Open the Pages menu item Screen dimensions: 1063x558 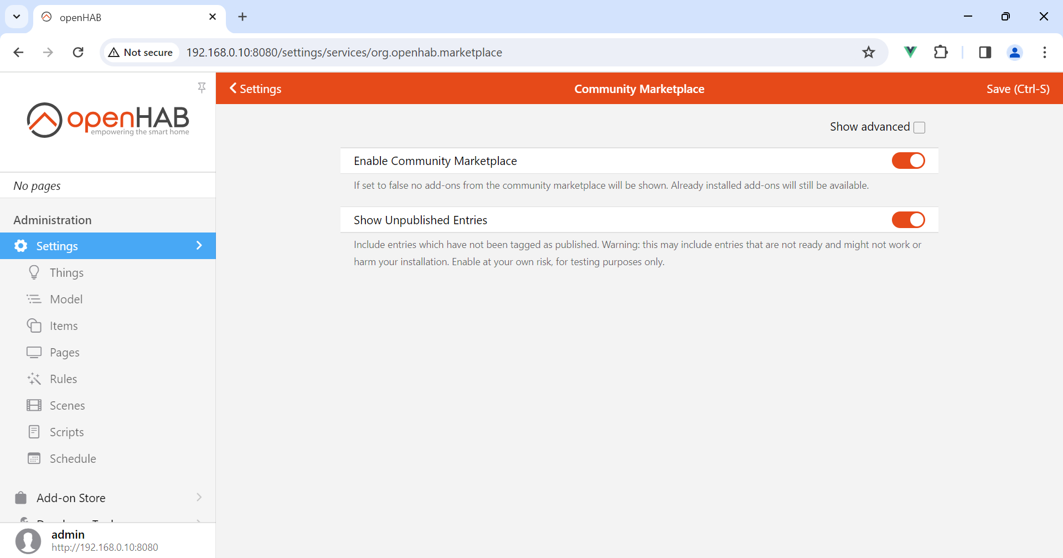[x=108, y=352]
